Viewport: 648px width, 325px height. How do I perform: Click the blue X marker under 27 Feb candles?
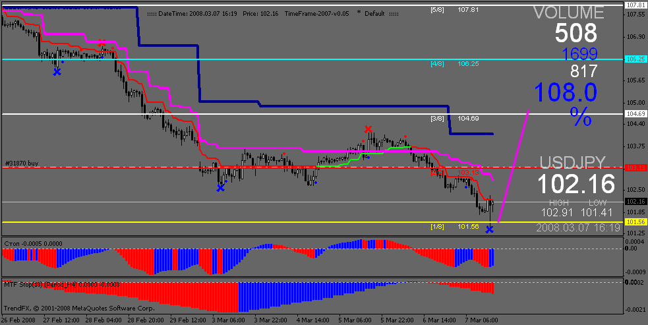tap(57, 72)
